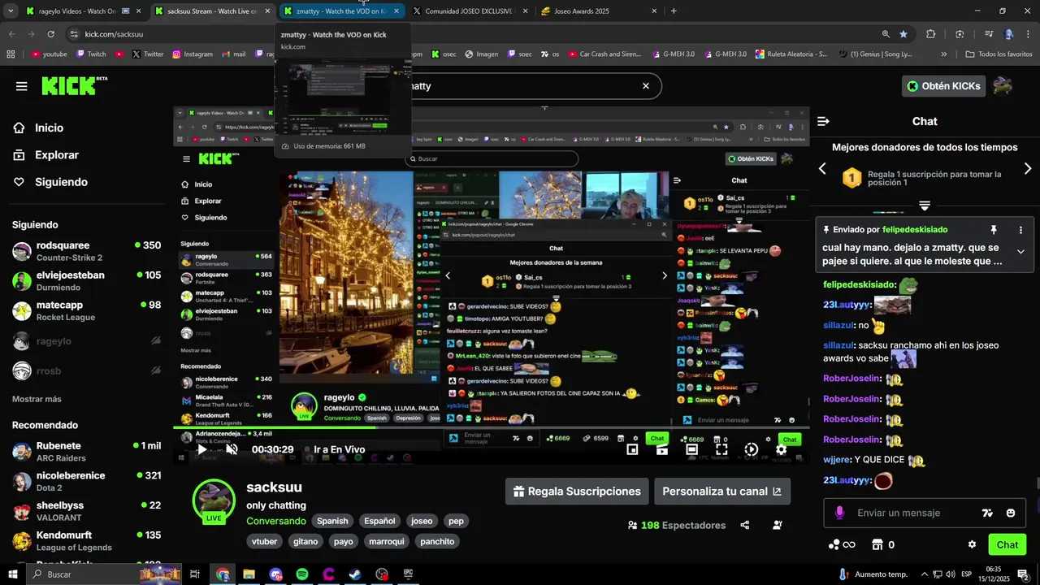The width and height of the screenshot is (1040, 585).
Task: Open the Kick hamburger sidebar menu
Action: click(21, 86)
